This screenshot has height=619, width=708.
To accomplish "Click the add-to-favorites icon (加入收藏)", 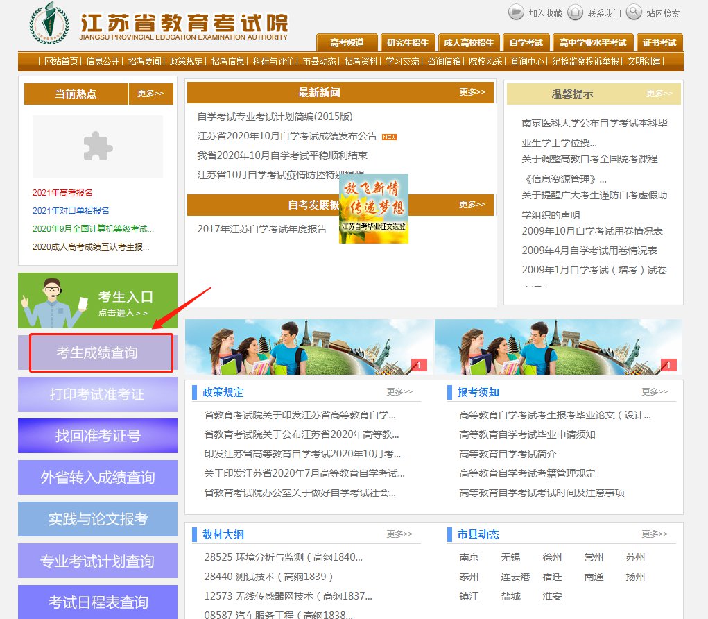I will (x=516, y=12).
